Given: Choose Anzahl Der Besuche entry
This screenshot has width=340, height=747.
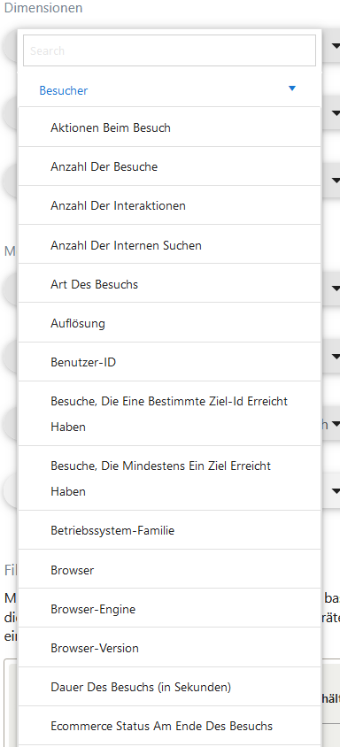Looking at the screenshot, I should pos(169,166).
